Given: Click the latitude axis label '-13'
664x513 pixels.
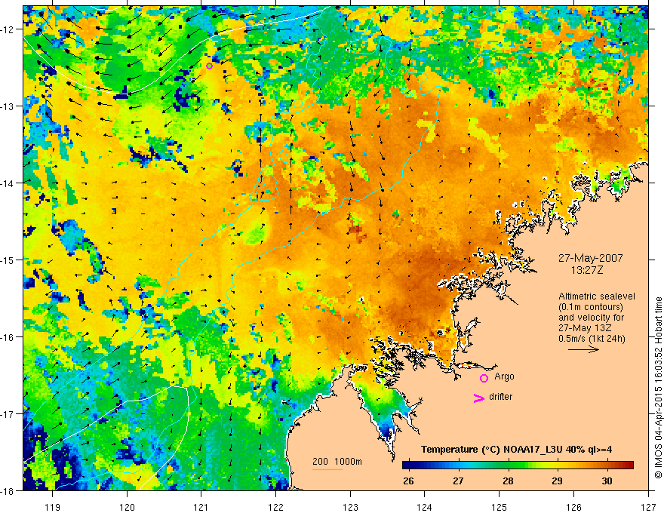Looking at the screenshot, I should point(8,106).
